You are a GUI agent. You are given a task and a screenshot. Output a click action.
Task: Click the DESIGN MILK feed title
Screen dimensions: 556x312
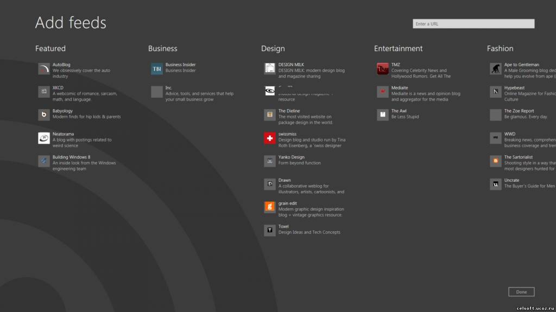[291, 65]
